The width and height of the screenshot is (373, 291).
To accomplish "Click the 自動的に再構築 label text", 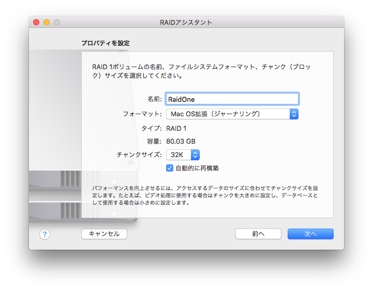I will pos(197,169).
